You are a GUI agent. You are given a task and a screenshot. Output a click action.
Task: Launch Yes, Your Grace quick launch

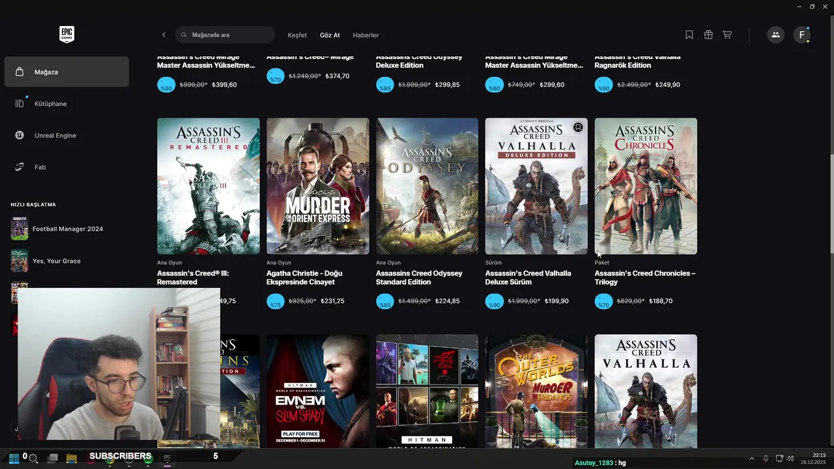57,261
